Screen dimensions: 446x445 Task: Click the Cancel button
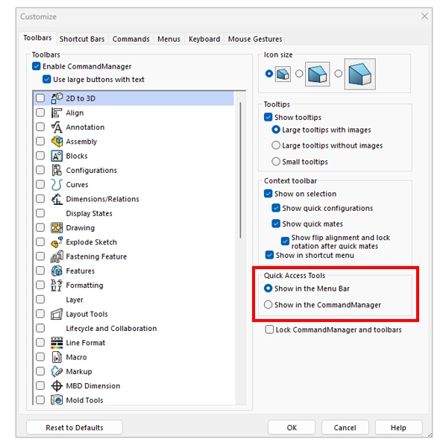pyautogui.click(x=345, y=427)
